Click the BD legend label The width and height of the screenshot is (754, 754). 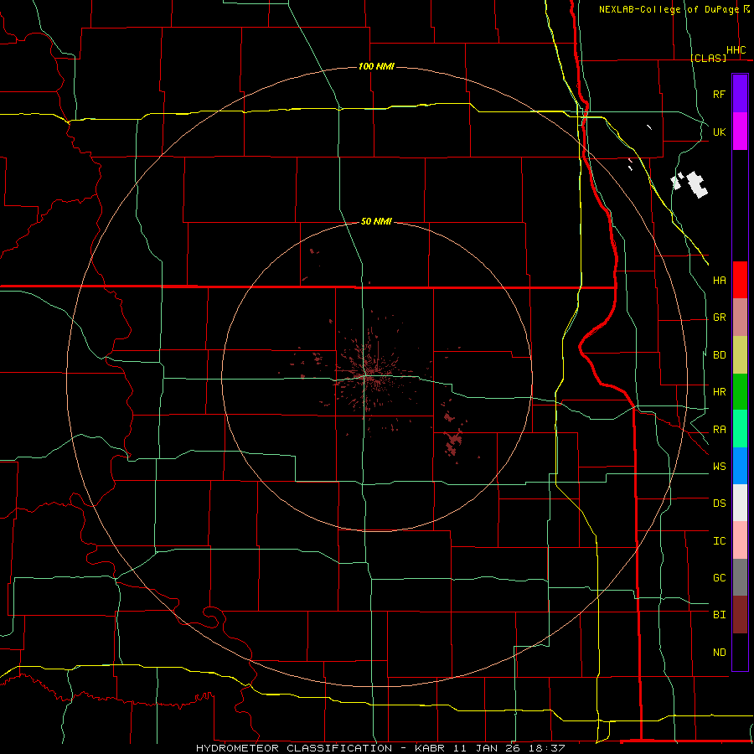click(719, 355)
